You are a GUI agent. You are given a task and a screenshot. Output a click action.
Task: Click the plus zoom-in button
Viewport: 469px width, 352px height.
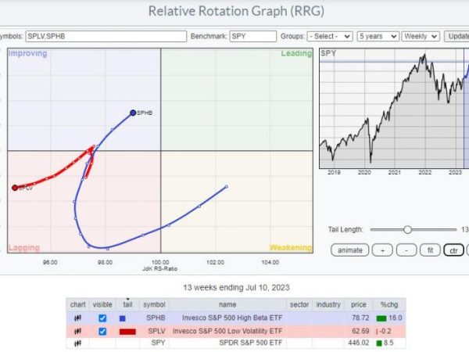coord(382,250)
